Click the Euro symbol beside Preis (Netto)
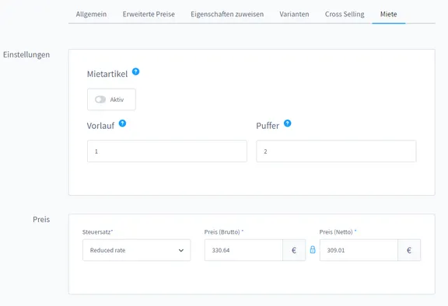 point(409,250)
